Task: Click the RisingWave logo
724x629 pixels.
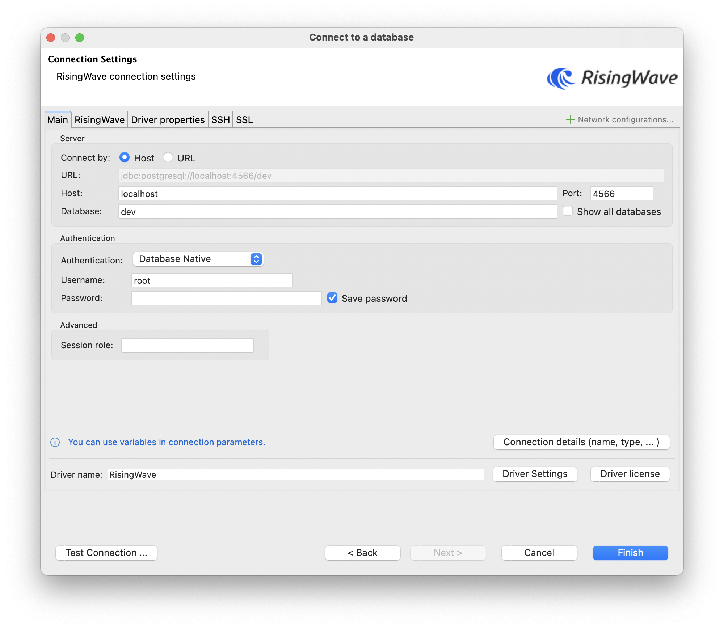Action: tap(612, 77)
